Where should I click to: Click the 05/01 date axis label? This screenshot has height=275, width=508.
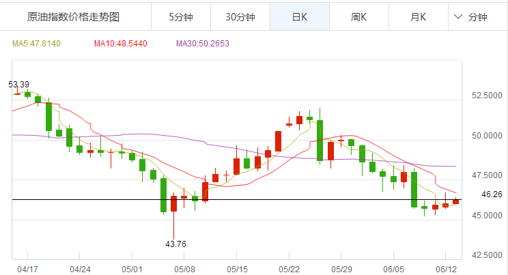tap(132, 269)
